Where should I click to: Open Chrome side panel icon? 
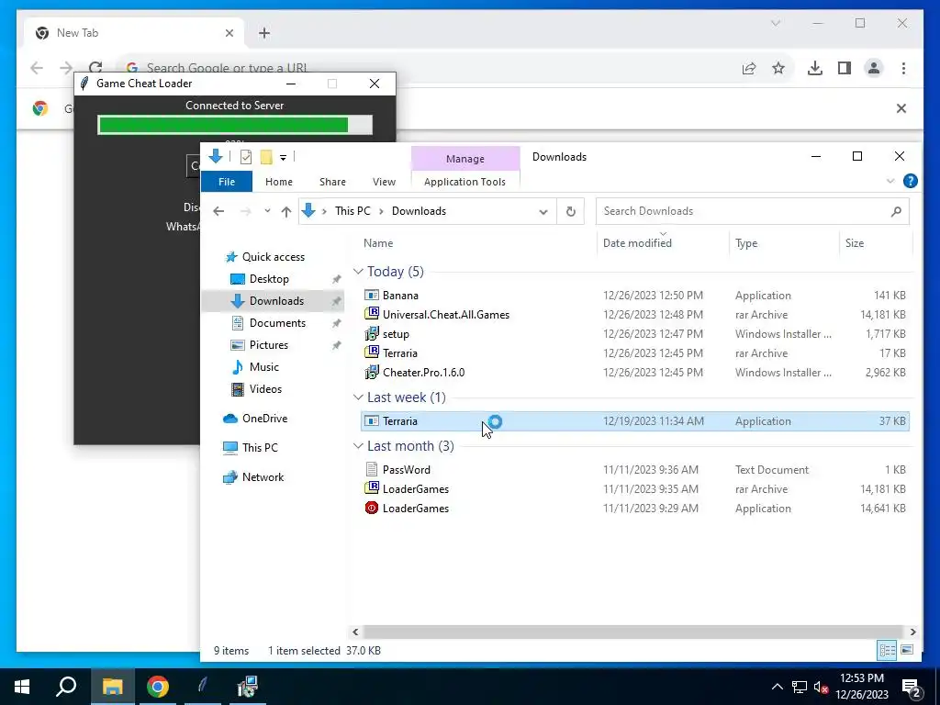(845, 68)
